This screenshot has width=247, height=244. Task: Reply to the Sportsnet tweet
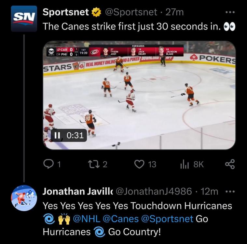[48, 165]
